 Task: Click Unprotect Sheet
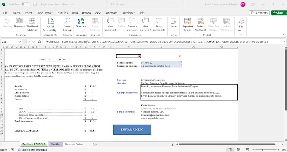coord(187,24)
